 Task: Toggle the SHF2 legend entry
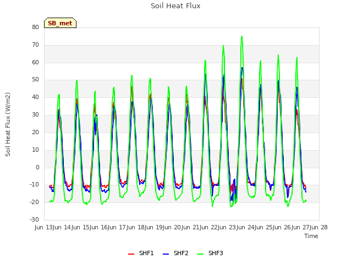(x=175, y=253)
